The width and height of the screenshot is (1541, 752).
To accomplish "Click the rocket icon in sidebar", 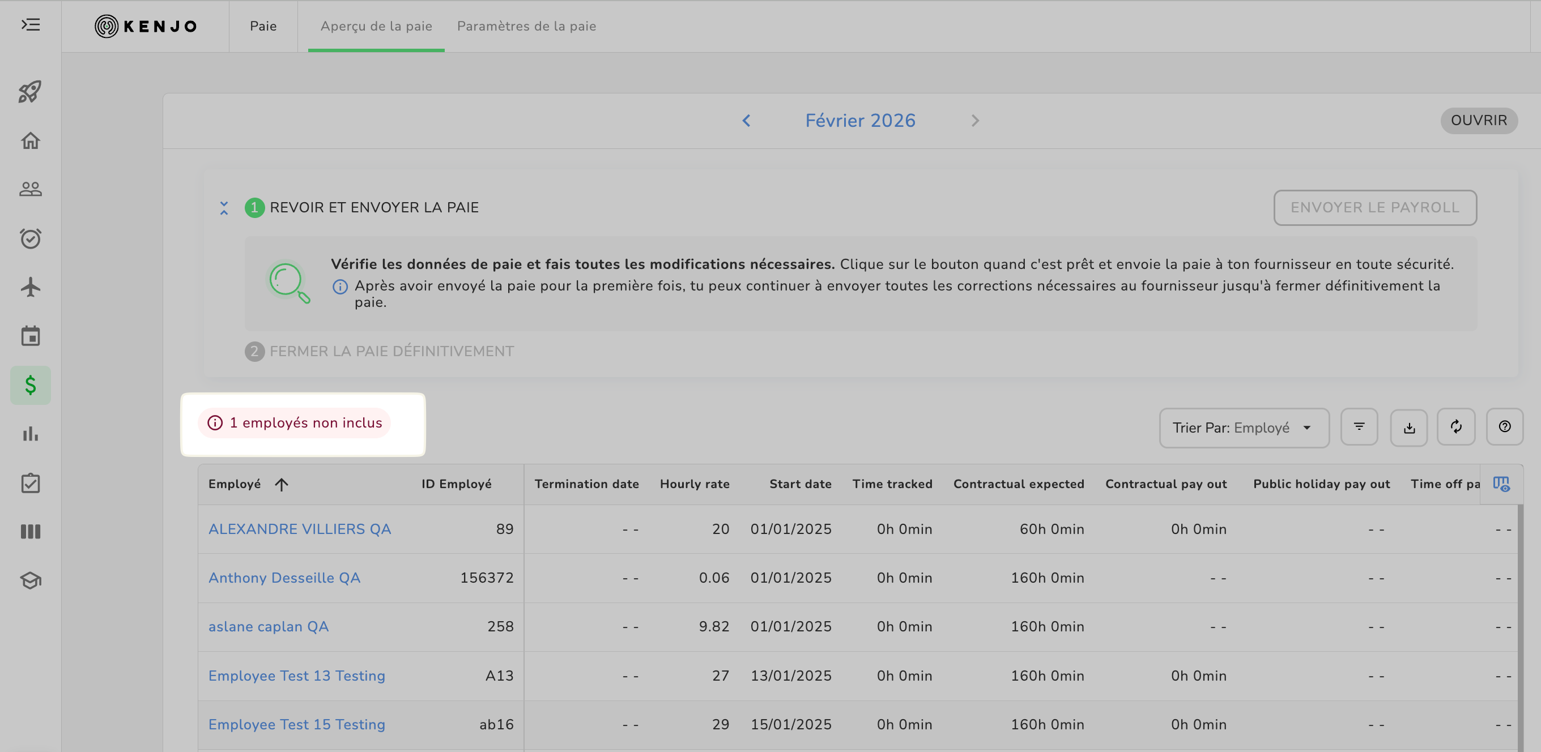I will pyautogui.click(x=30, y=92).
